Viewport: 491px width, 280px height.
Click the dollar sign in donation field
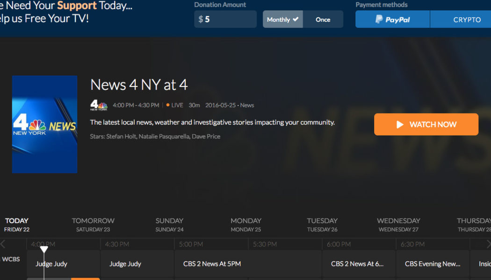(x=201, y=19)
